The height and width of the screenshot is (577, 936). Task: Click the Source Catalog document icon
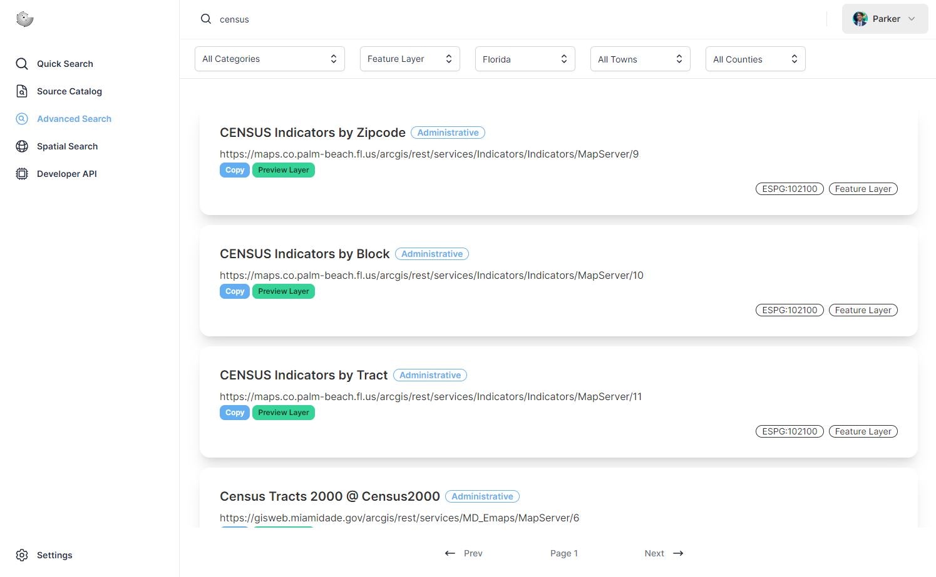[22, 91]
